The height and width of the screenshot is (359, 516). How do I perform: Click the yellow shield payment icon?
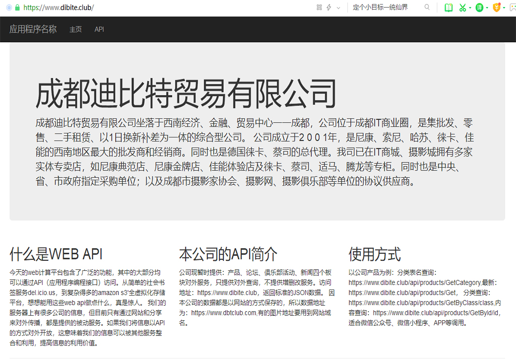coord(496,8)
